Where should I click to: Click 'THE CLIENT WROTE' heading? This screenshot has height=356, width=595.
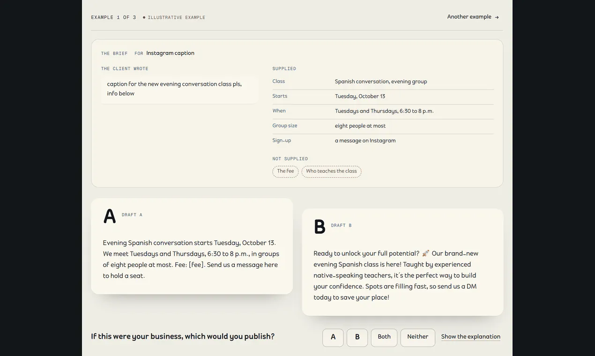pyautogui.click(x=125, y=69)
